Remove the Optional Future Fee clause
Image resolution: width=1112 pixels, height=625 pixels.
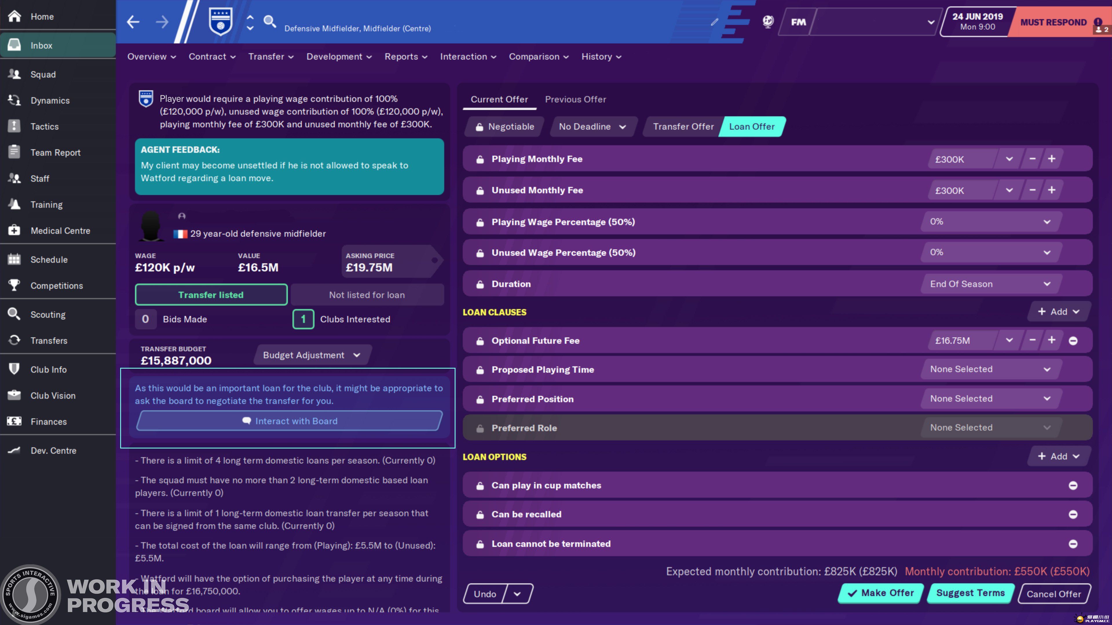(x=1073, y=341)
